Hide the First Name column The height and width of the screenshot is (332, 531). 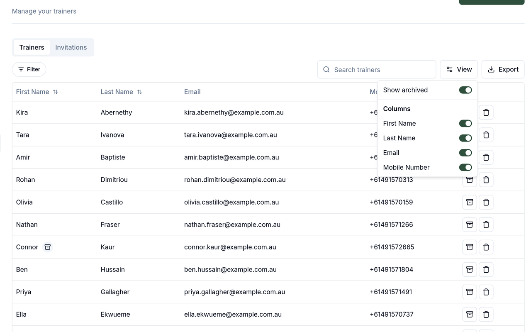tap(465, 123)
